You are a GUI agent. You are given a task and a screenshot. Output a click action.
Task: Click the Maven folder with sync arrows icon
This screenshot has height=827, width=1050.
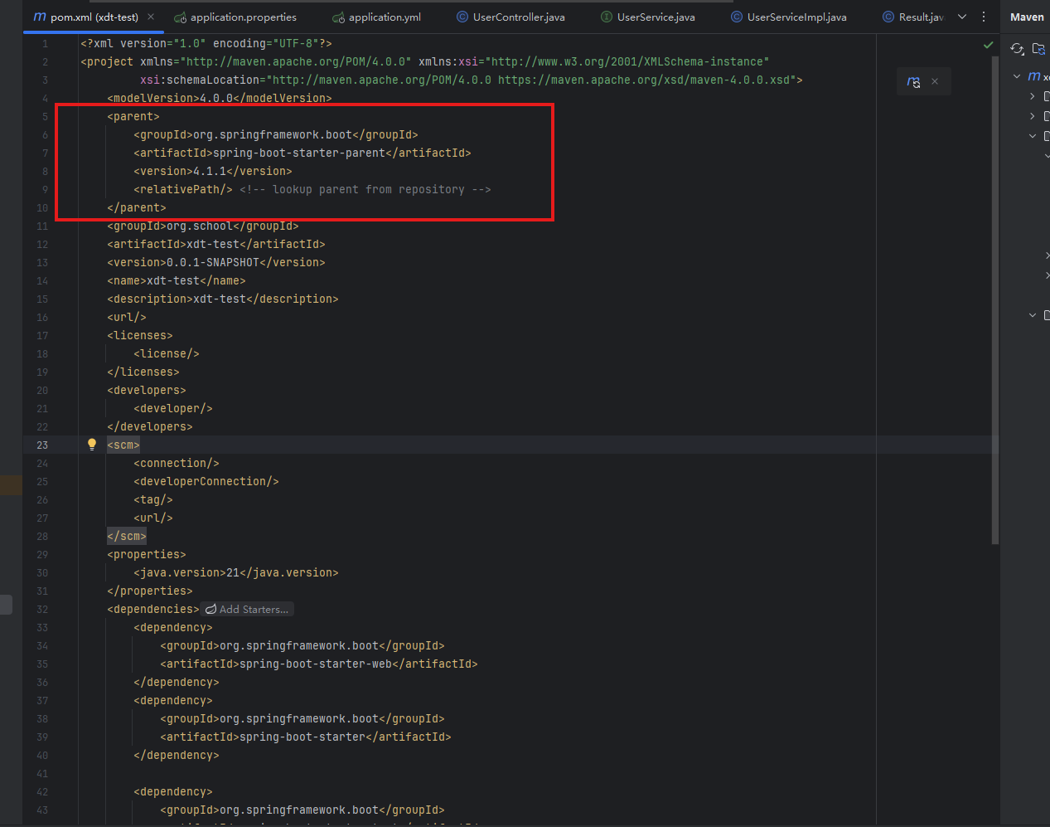pos(1038,49)
